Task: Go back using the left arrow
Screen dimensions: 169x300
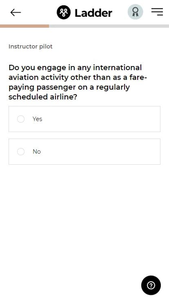Action: 16,13
